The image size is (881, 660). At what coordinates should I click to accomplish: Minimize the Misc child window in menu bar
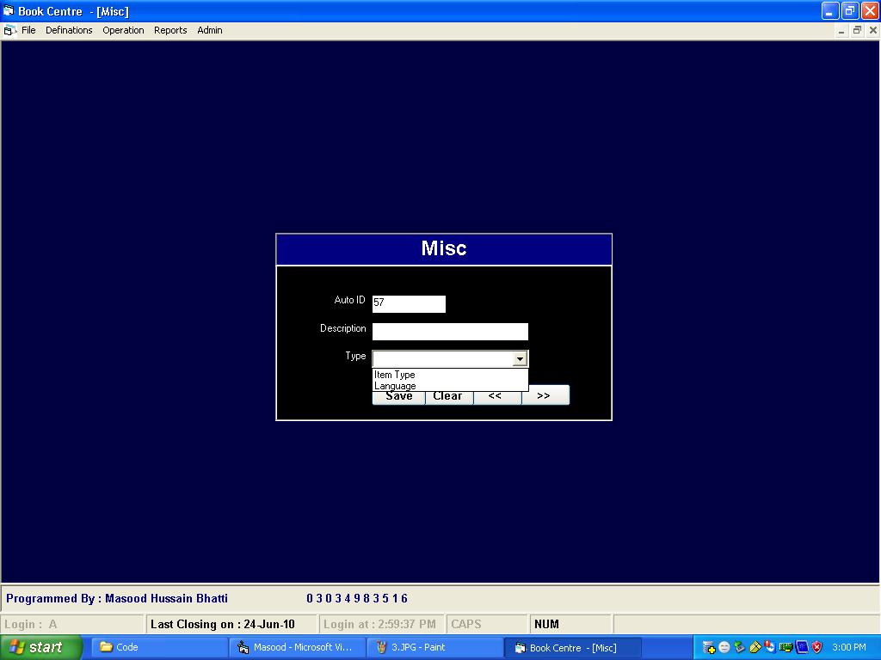pyautogui.click(x=841, y=30)
